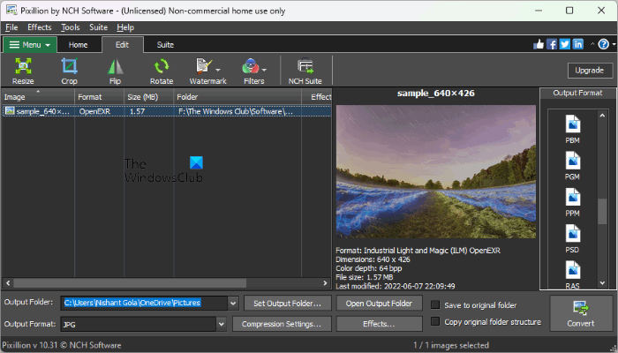Click Output Format panel scroll down arrow

[602, 283]
